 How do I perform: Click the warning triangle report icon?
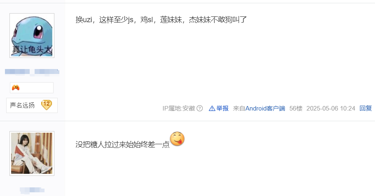212,108
